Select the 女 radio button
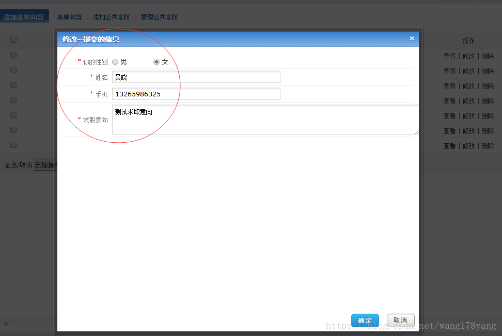The width and height of the screenshot is (502, 336). pyautogui.click(x=156, y=62)
